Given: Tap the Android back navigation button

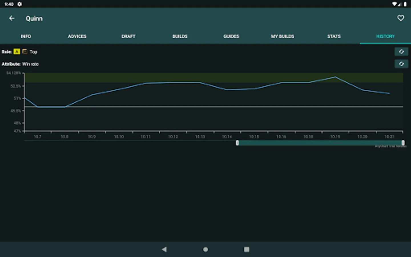Looking at the screenshot, I should [164, 249].
